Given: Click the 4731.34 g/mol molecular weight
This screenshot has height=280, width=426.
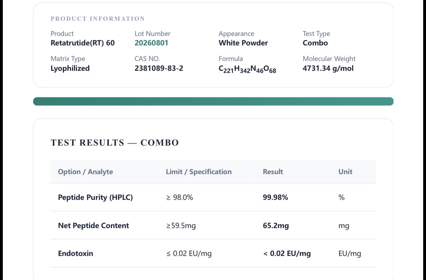Looking at the screenshot, I should pyautogui.click(x=328, y=68).
